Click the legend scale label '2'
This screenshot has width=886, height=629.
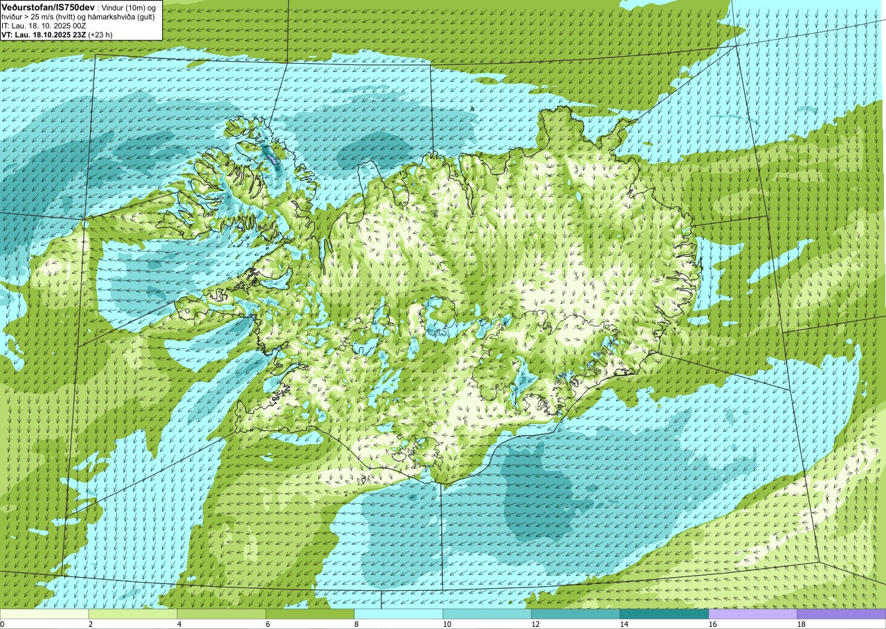91,624
